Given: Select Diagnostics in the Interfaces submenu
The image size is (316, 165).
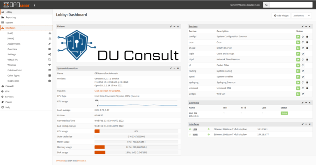Looking at the screenshot, I should click(13, 81).
